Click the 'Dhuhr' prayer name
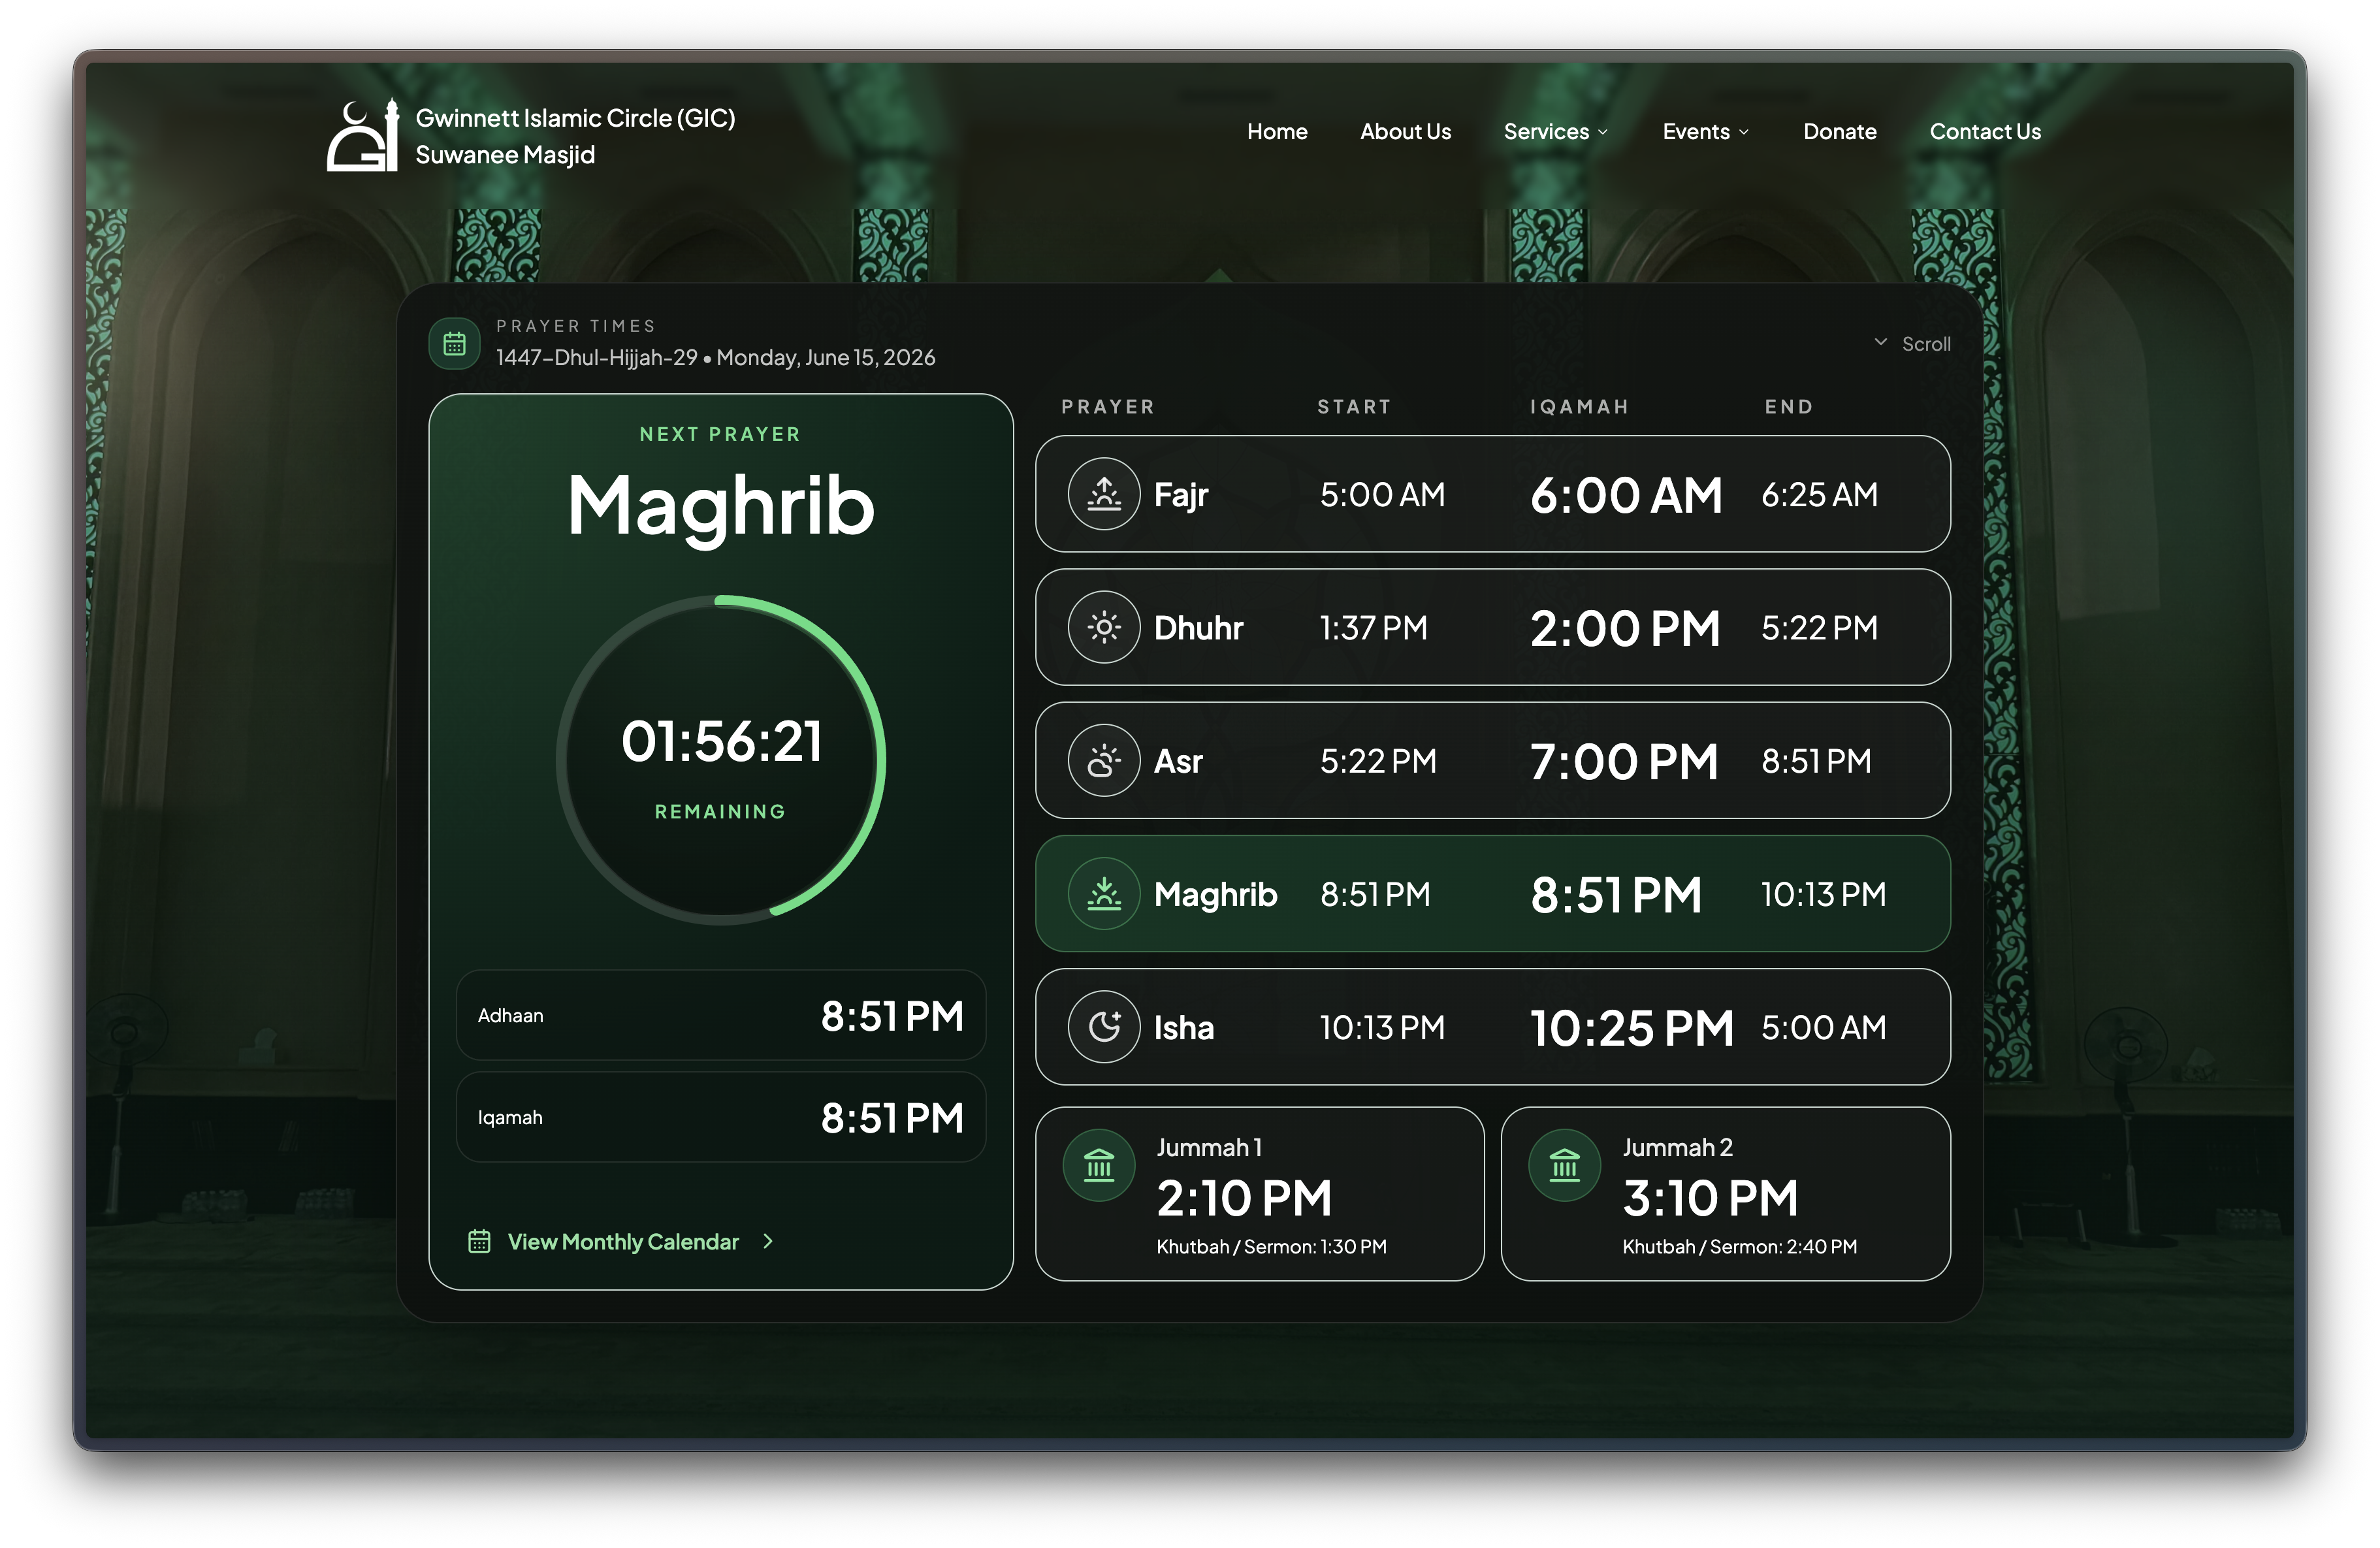Image resolution: width=2380 pixels, height=1548 pixels. coord(1198,627)
